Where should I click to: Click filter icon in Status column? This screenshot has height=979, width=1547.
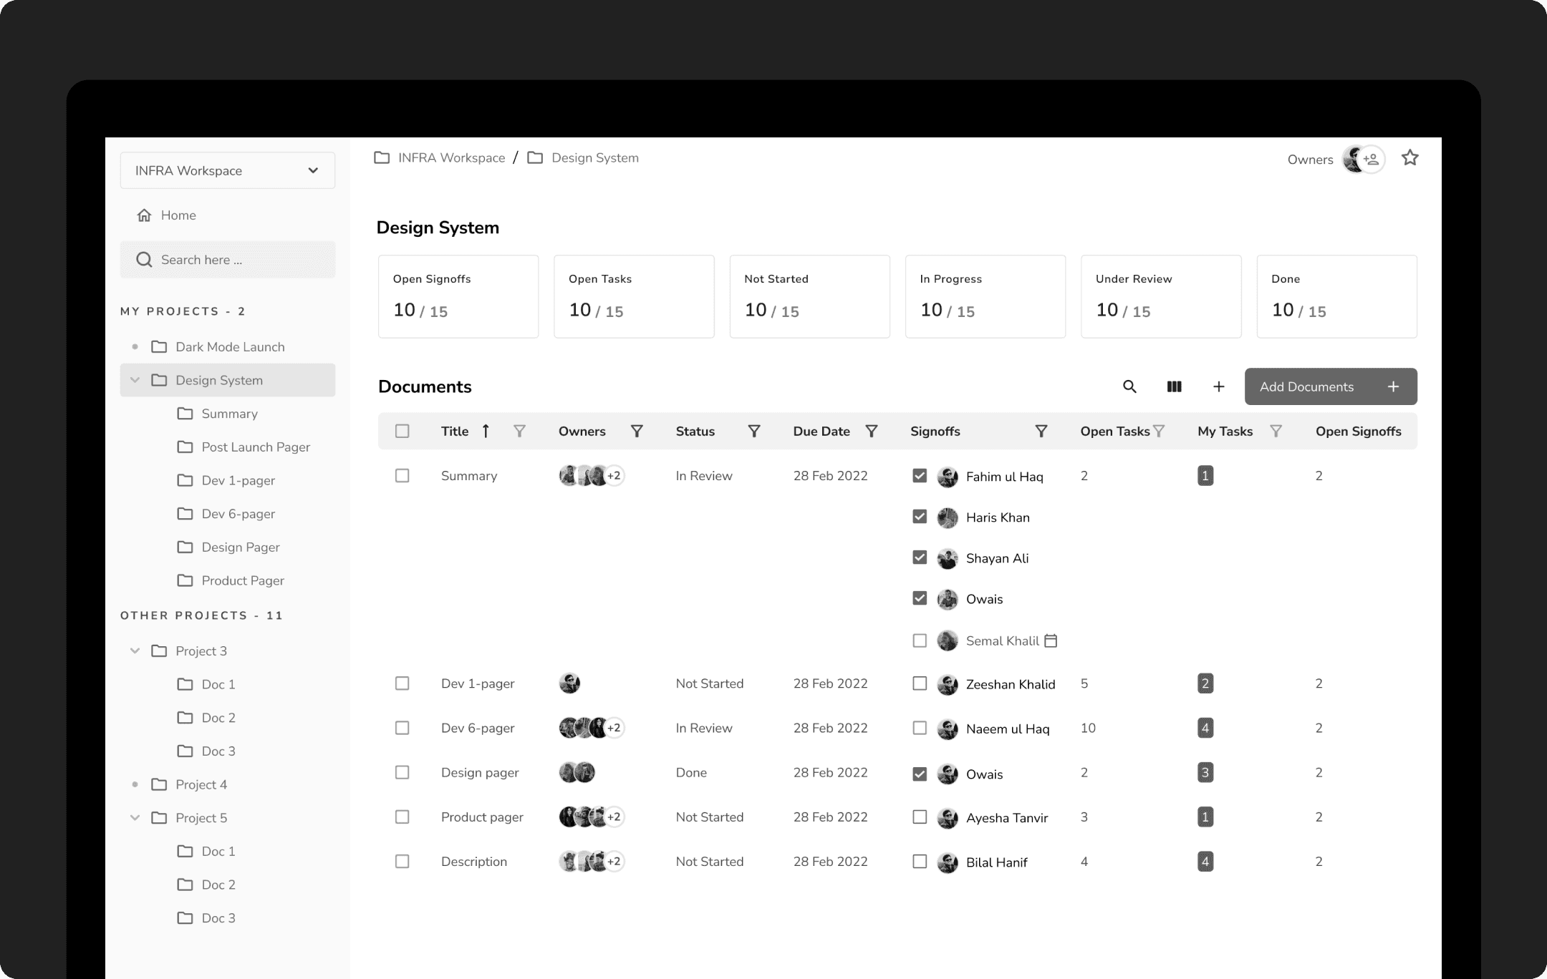pos(753,431)
